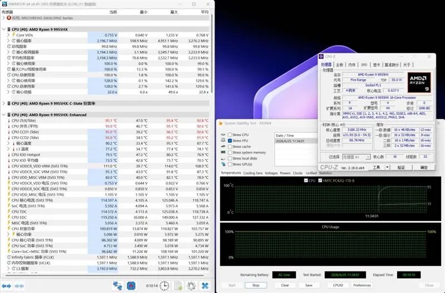Click the clock icon next to Infinity Fabric

[x=9, y=257]
